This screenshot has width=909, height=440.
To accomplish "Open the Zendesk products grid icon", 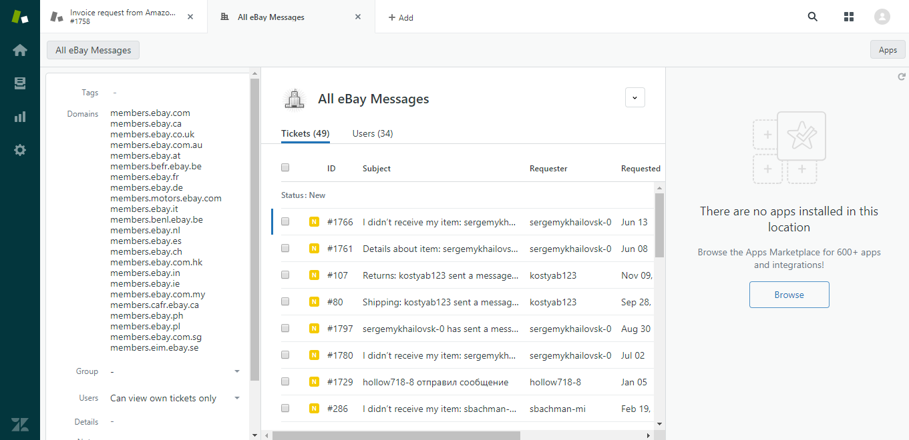I will [x=849, y=17].
